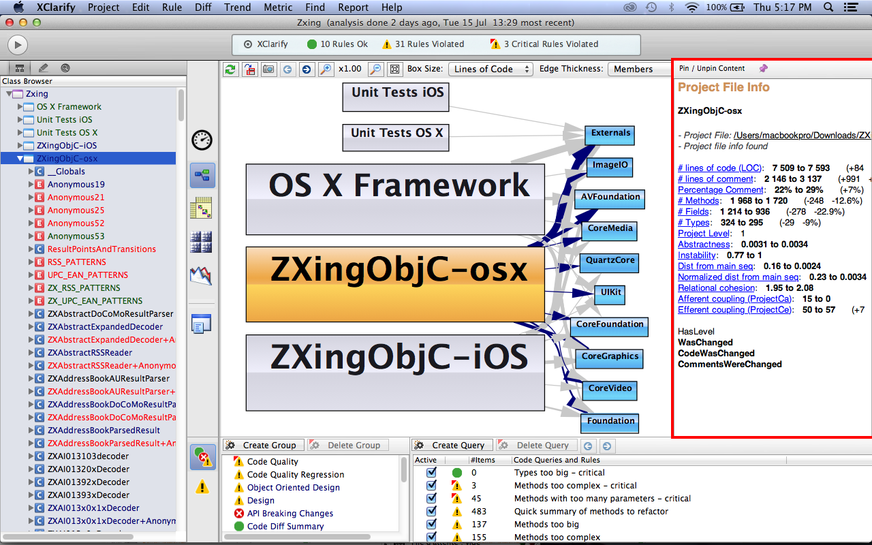The width and height of the screenshot is (872, 545).
Task: Open the trend chart icon
Action: pos(202,275)
